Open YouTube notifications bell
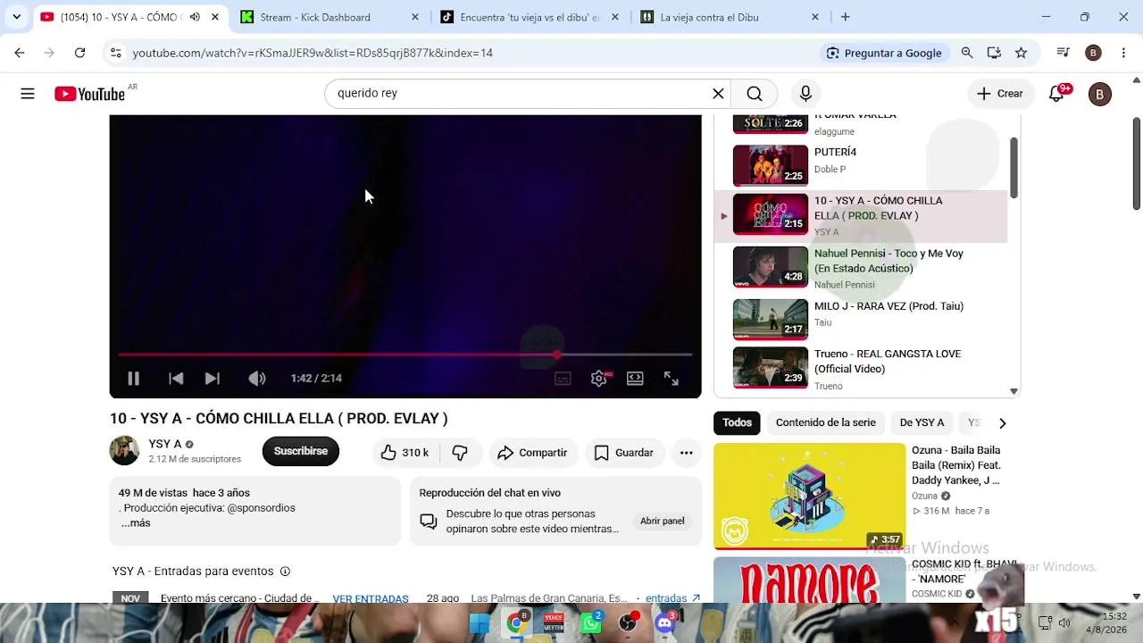The height and width of the screenshot is (643, 1143). (x=1056, y=94)
